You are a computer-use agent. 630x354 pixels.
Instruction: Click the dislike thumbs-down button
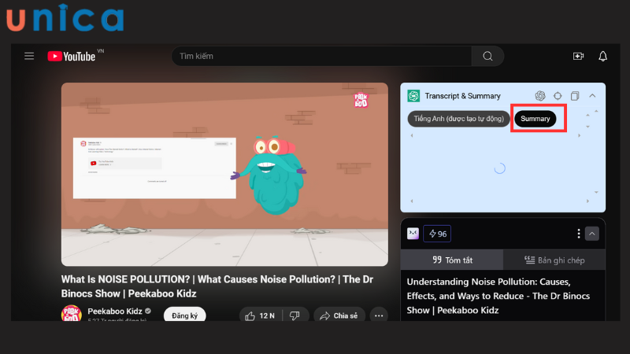[x=295, y=315]
